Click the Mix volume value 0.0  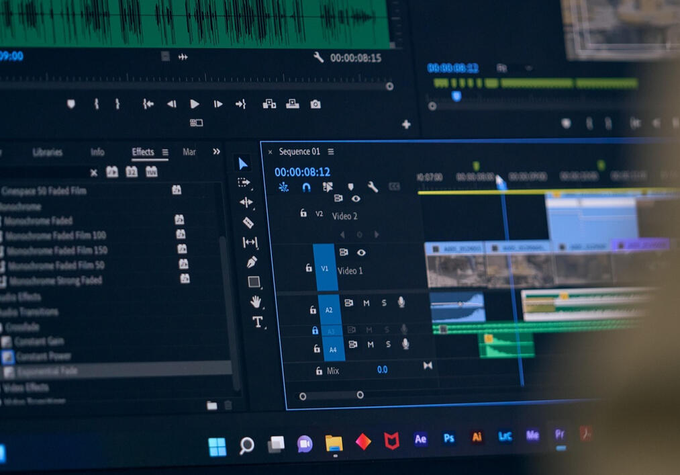tap(382, 370)
